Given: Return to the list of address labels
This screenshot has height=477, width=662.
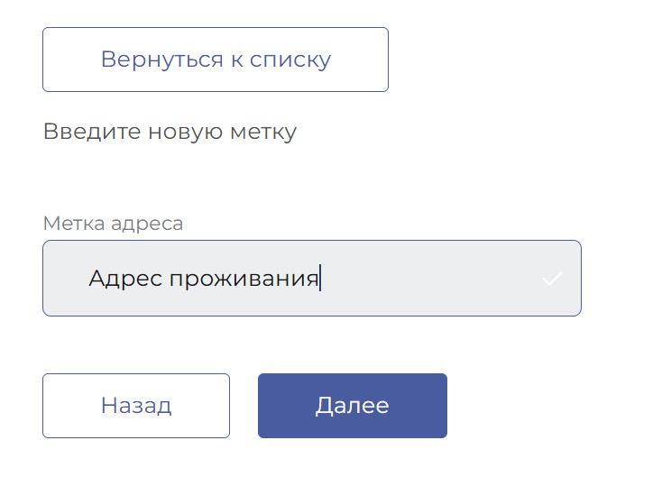Looking at the screenshot, I should click(216, 60).
